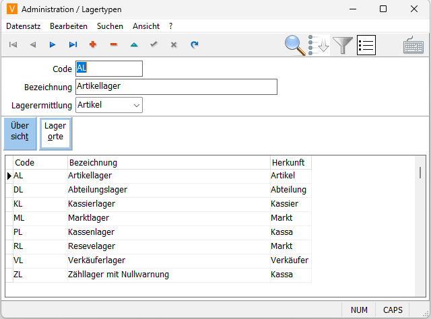The width and height of the screenshot is (431, 319).
Task: Open on-screen keyboard icon
Action: [x=413, y=45]
